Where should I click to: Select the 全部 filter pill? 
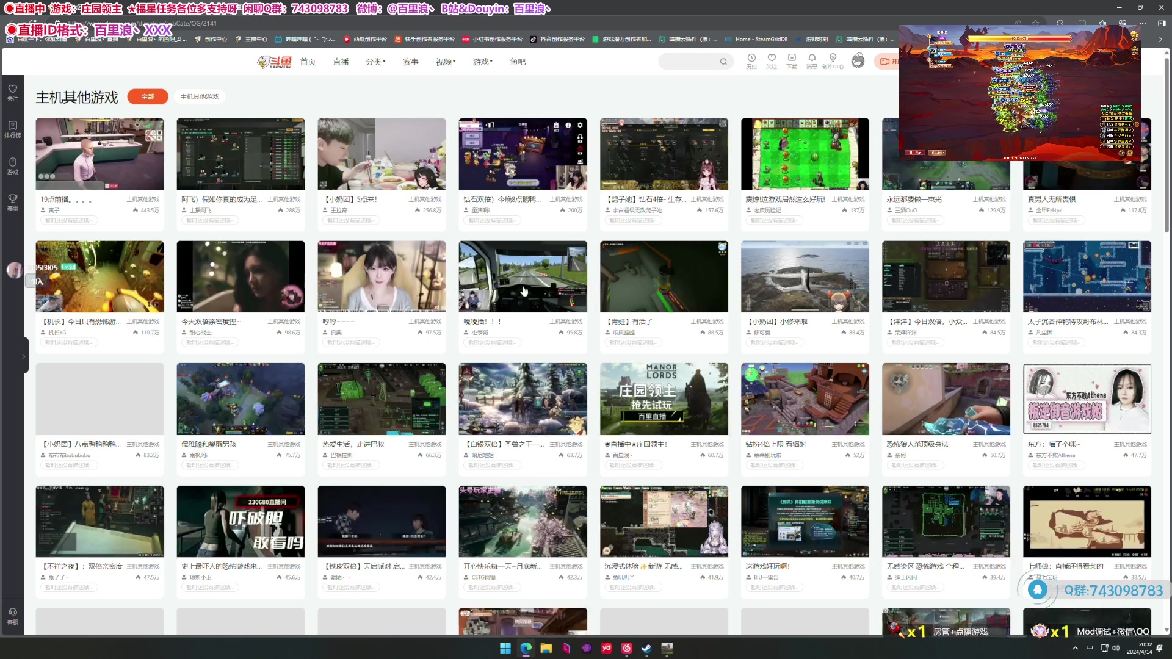148,97
